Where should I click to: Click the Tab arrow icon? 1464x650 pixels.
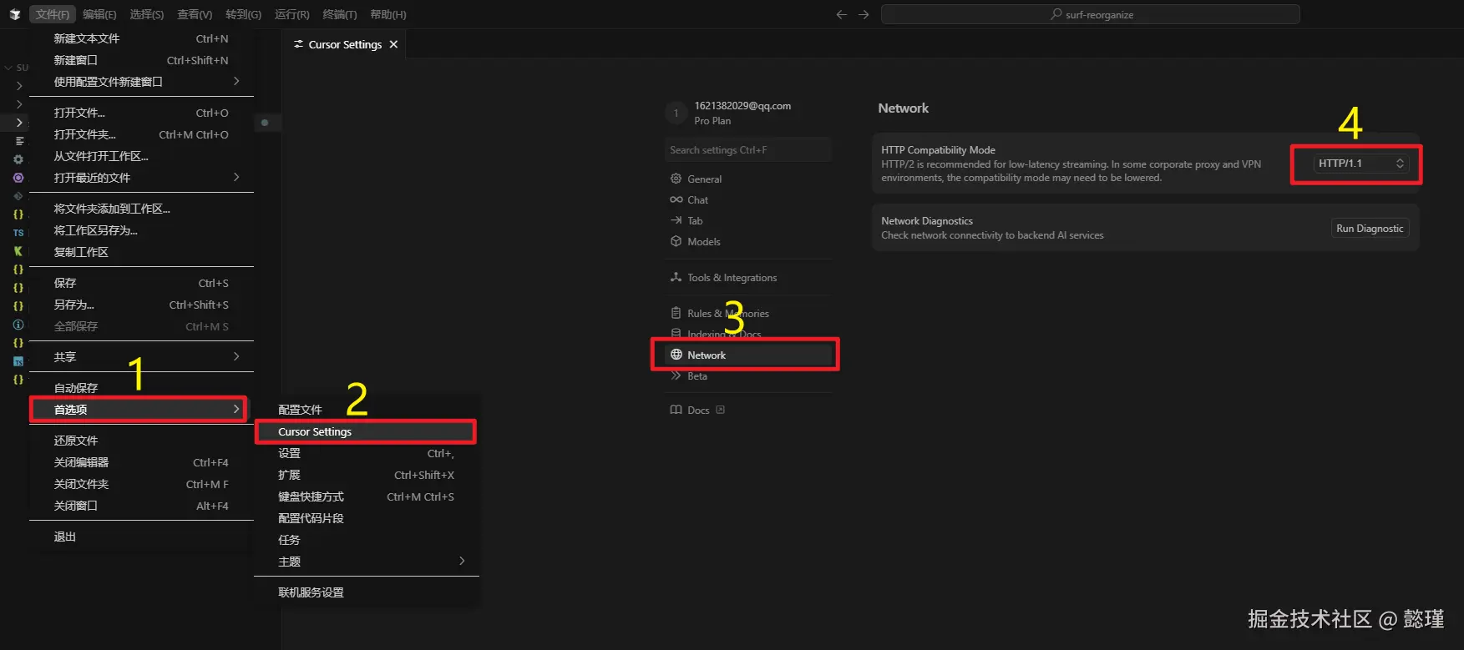(676, 220)
